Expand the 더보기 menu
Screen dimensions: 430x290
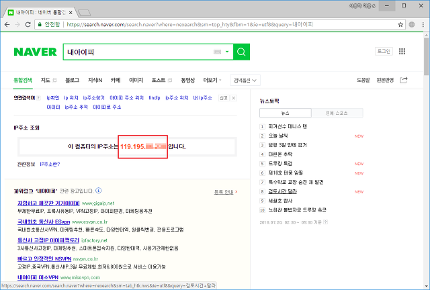point(212,80)
